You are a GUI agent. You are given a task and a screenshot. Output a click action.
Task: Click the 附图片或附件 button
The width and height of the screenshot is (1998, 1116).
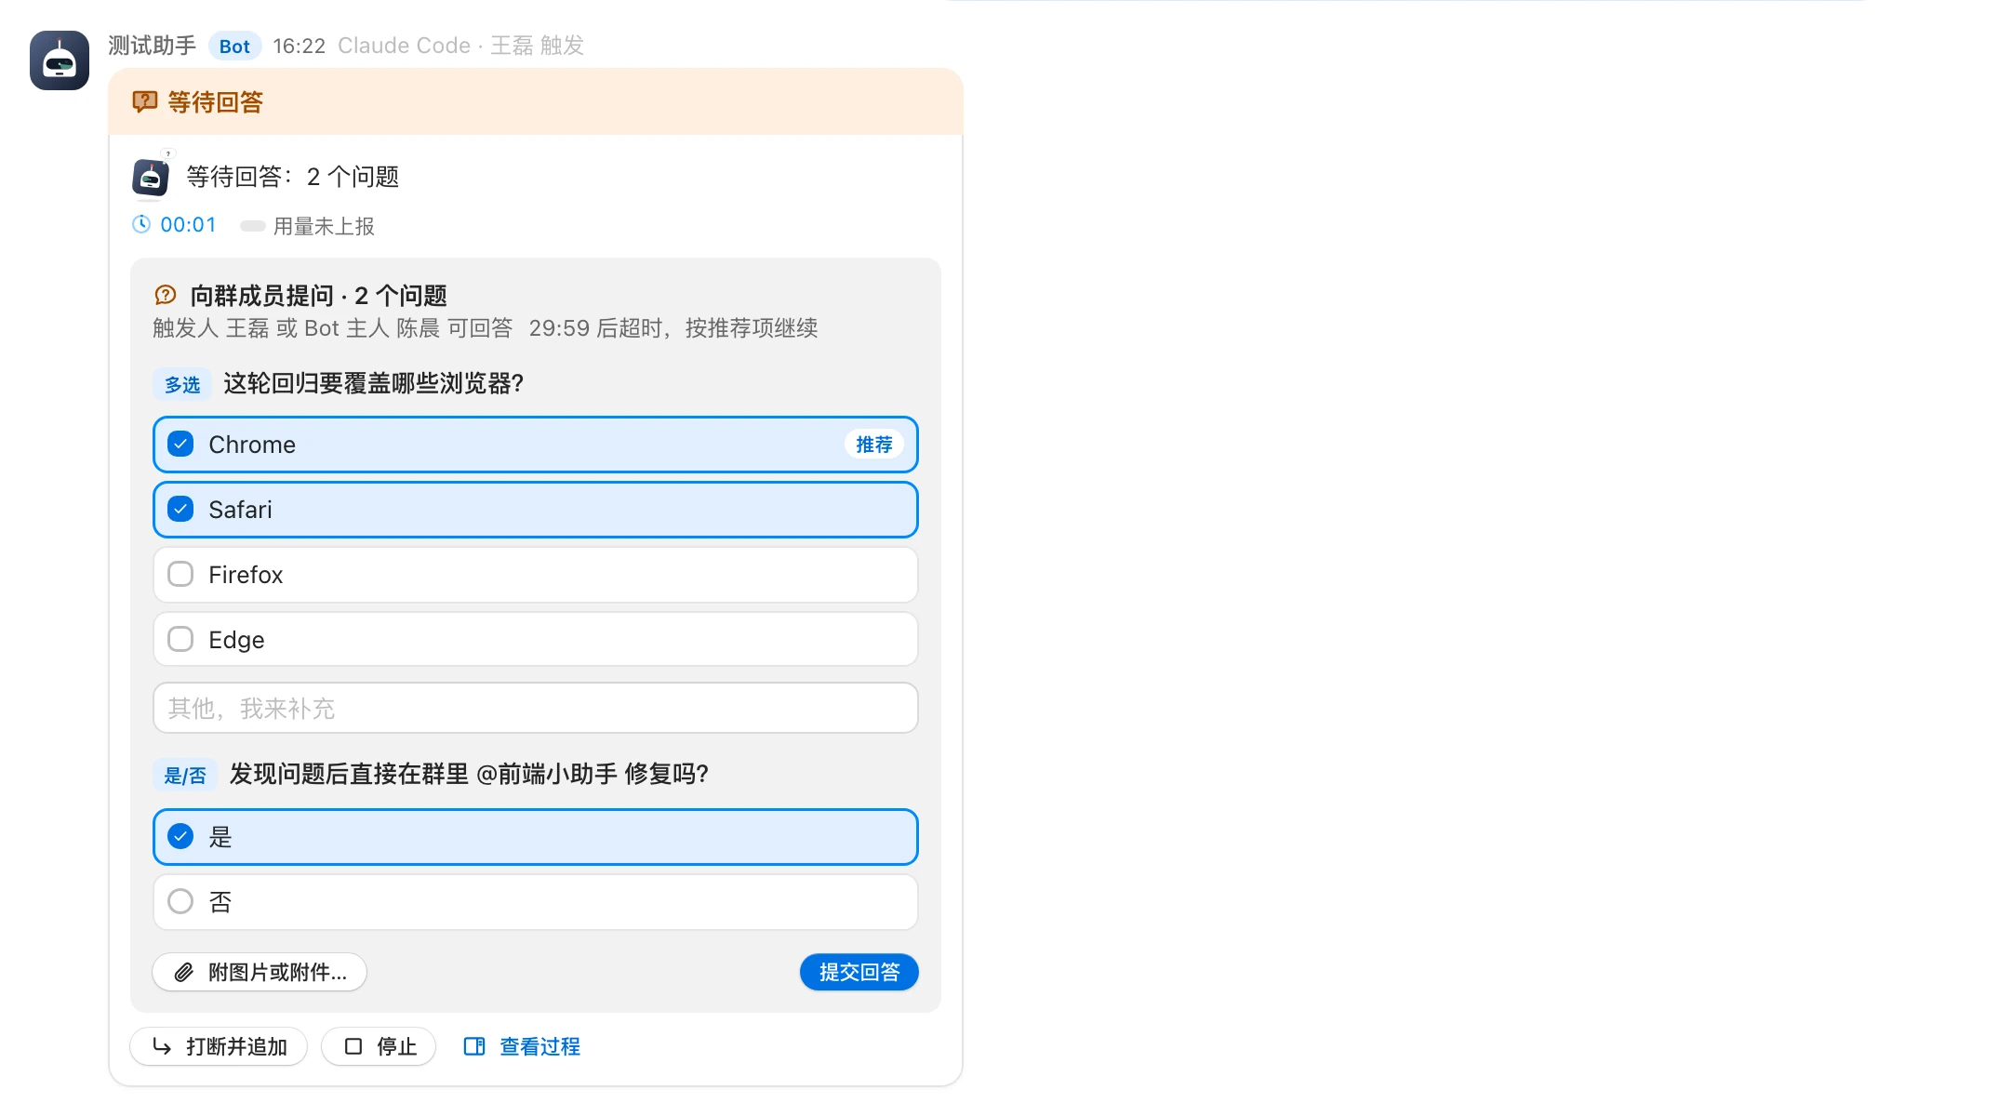[x=260, y=973]
